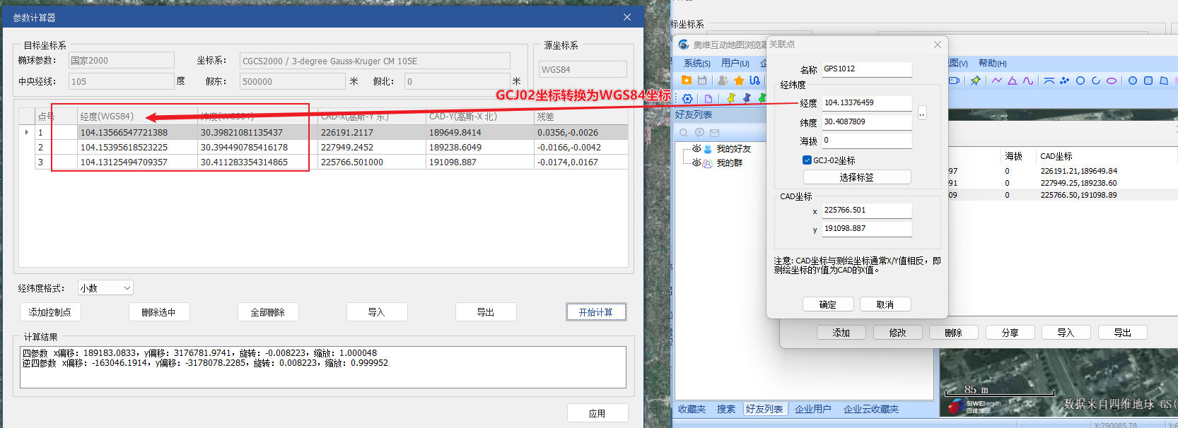Screen dimensions: 1178x428
Task: Open the blue gear settings icon
Action: tap(687, 99)
